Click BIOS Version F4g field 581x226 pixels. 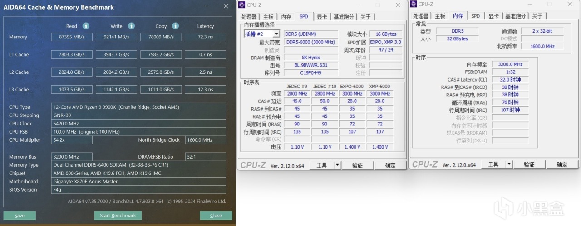click(138, 190)
